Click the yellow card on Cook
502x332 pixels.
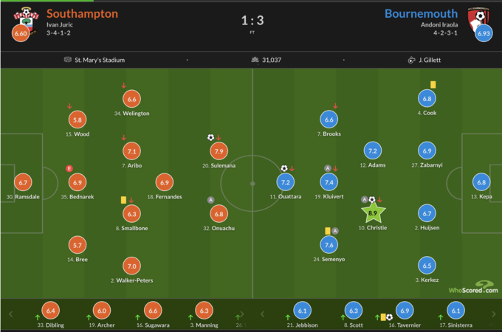point(433,84)
